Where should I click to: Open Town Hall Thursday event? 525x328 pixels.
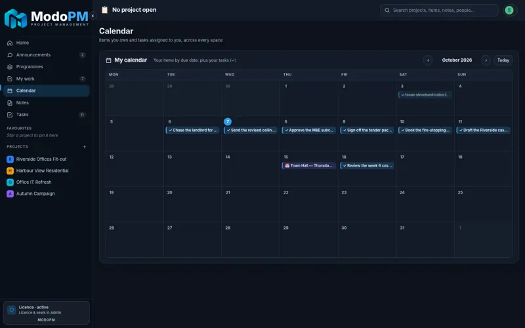(308, 166)
